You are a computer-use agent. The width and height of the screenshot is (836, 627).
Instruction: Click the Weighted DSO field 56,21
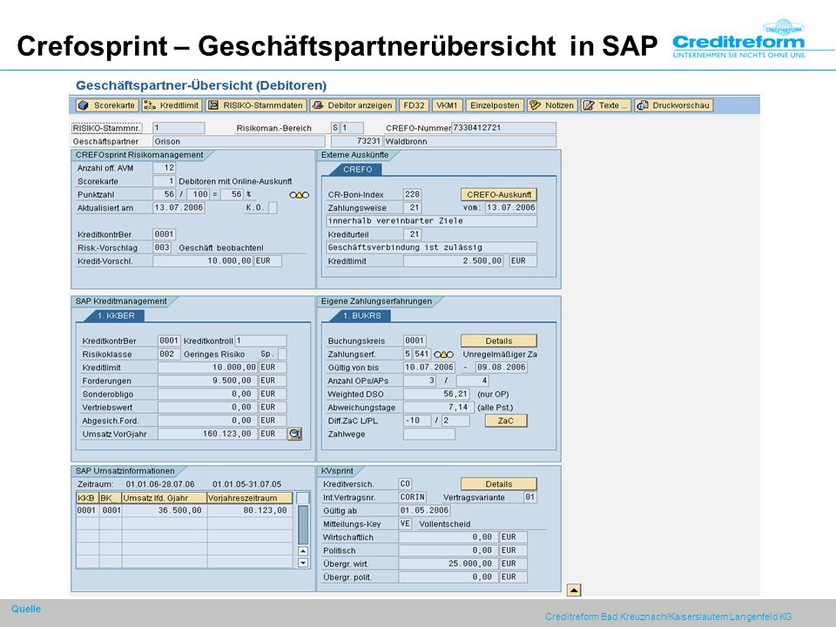pos(436,394)
